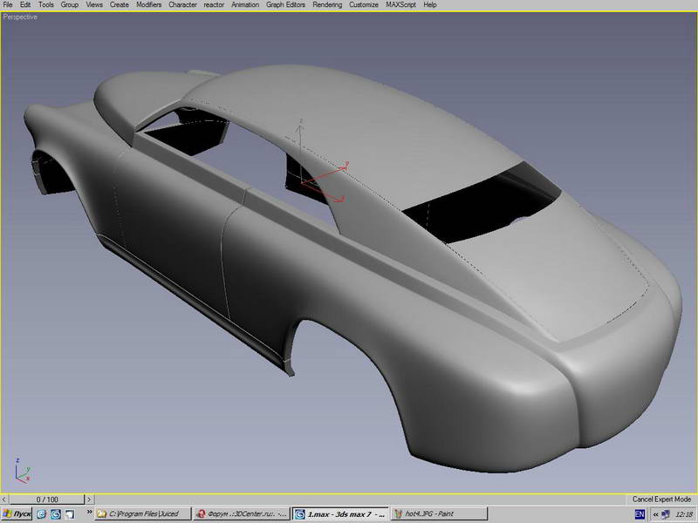Open the Group menu
This screenshot has height=523, width=698.
(x=70, y=5)
